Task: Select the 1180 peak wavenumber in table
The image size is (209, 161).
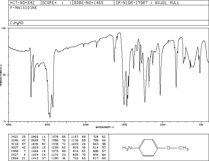Action: pos(55,158)
